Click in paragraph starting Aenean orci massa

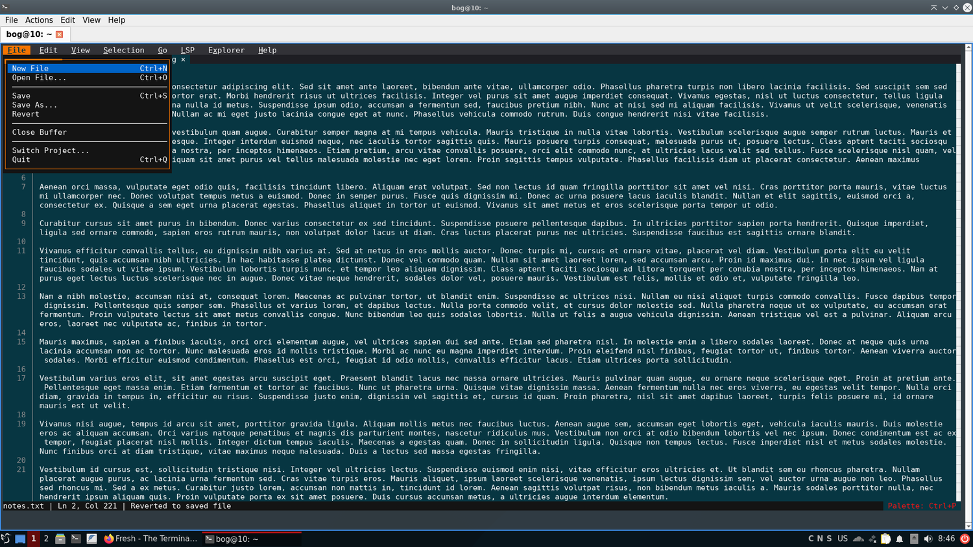[x=493, y=196]
